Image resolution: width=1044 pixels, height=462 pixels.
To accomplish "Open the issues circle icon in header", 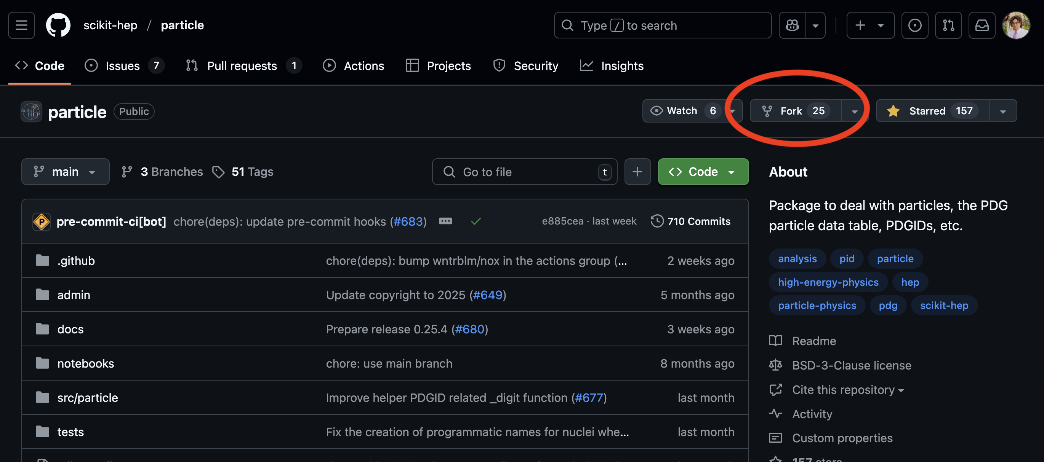I will pyautogui.click(x=915, y=25).
